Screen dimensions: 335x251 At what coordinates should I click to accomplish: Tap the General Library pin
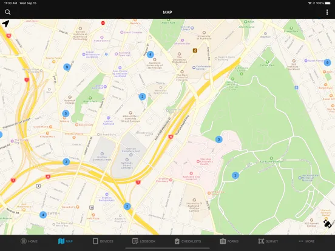(192, 28)
